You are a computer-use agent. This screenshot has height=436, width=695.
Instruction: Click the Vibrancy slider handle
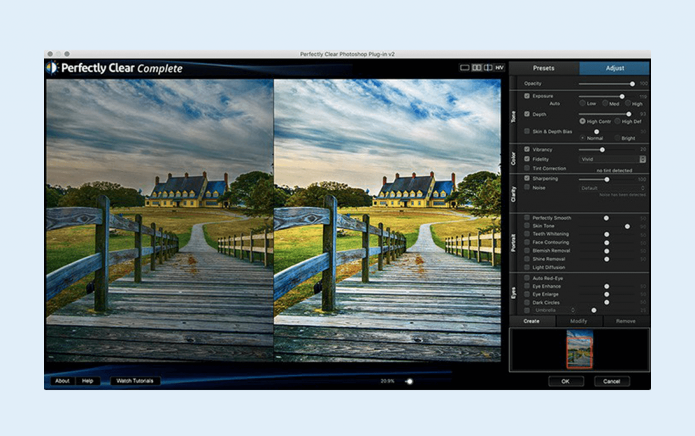(x=602, y=150)
